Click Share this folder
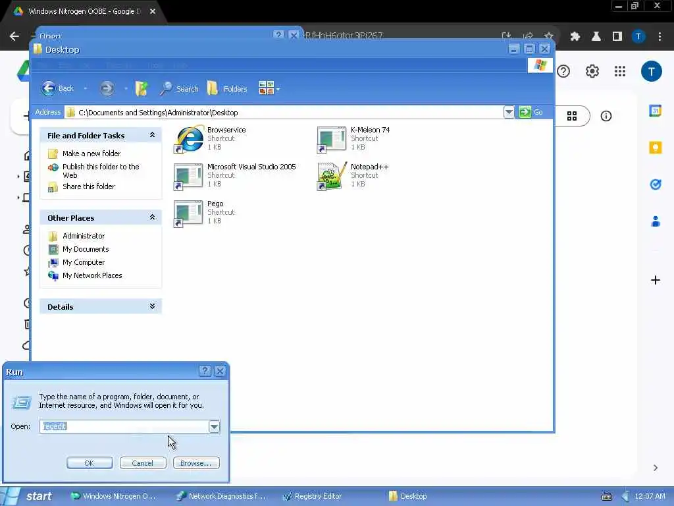 (89, 186)
